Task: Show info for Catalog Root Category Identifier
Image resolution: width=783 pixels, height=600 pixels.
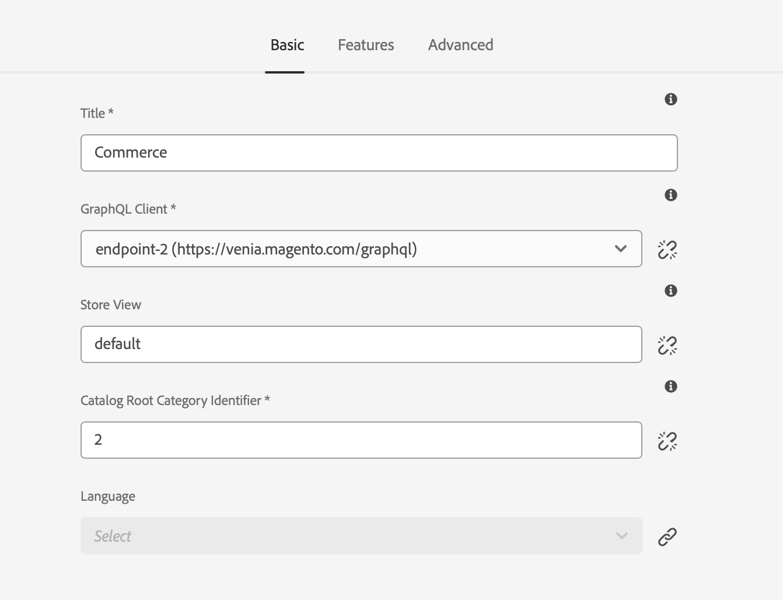Action: pyautogui.click(x=670, y=386)
